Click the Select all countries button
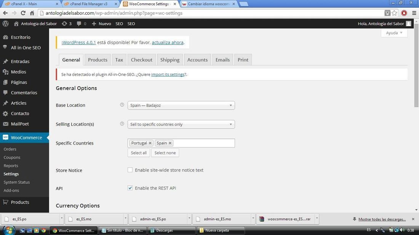 coord(139,153)
